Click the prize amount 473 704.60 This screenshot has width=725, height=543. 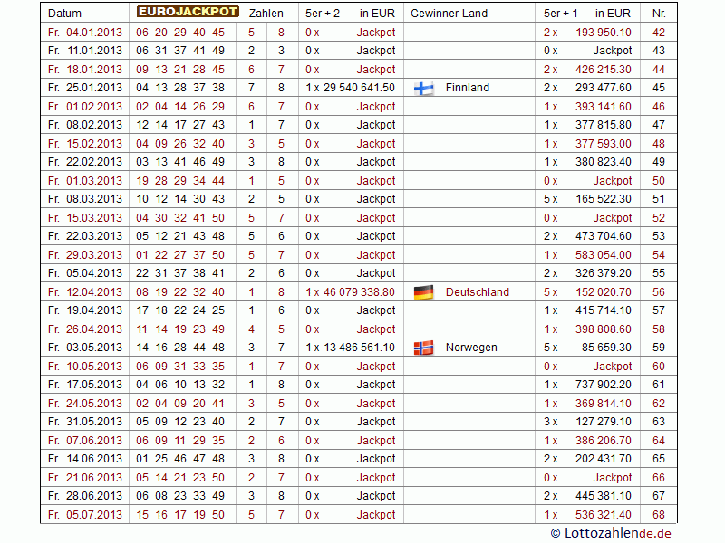604,236
